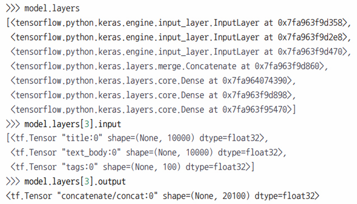Click the 'model.layers[3].output' command line
This screenshot has width=357, height=204.
coord(66,182)
